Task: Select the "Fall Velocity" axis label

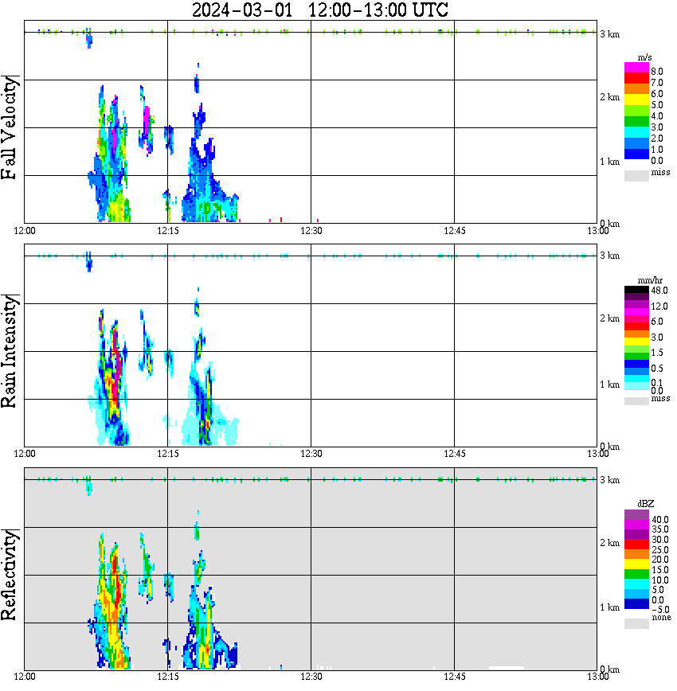Action: tap(10, 127)
